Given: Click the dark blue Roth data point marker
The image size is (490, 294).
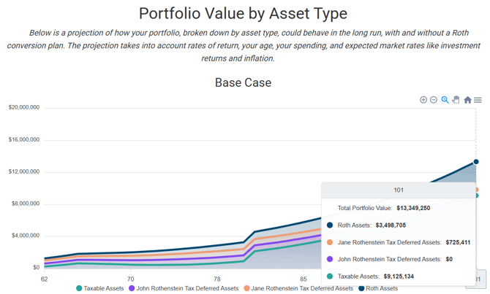Looking at the screenshot, I should (x=476, y=162).
